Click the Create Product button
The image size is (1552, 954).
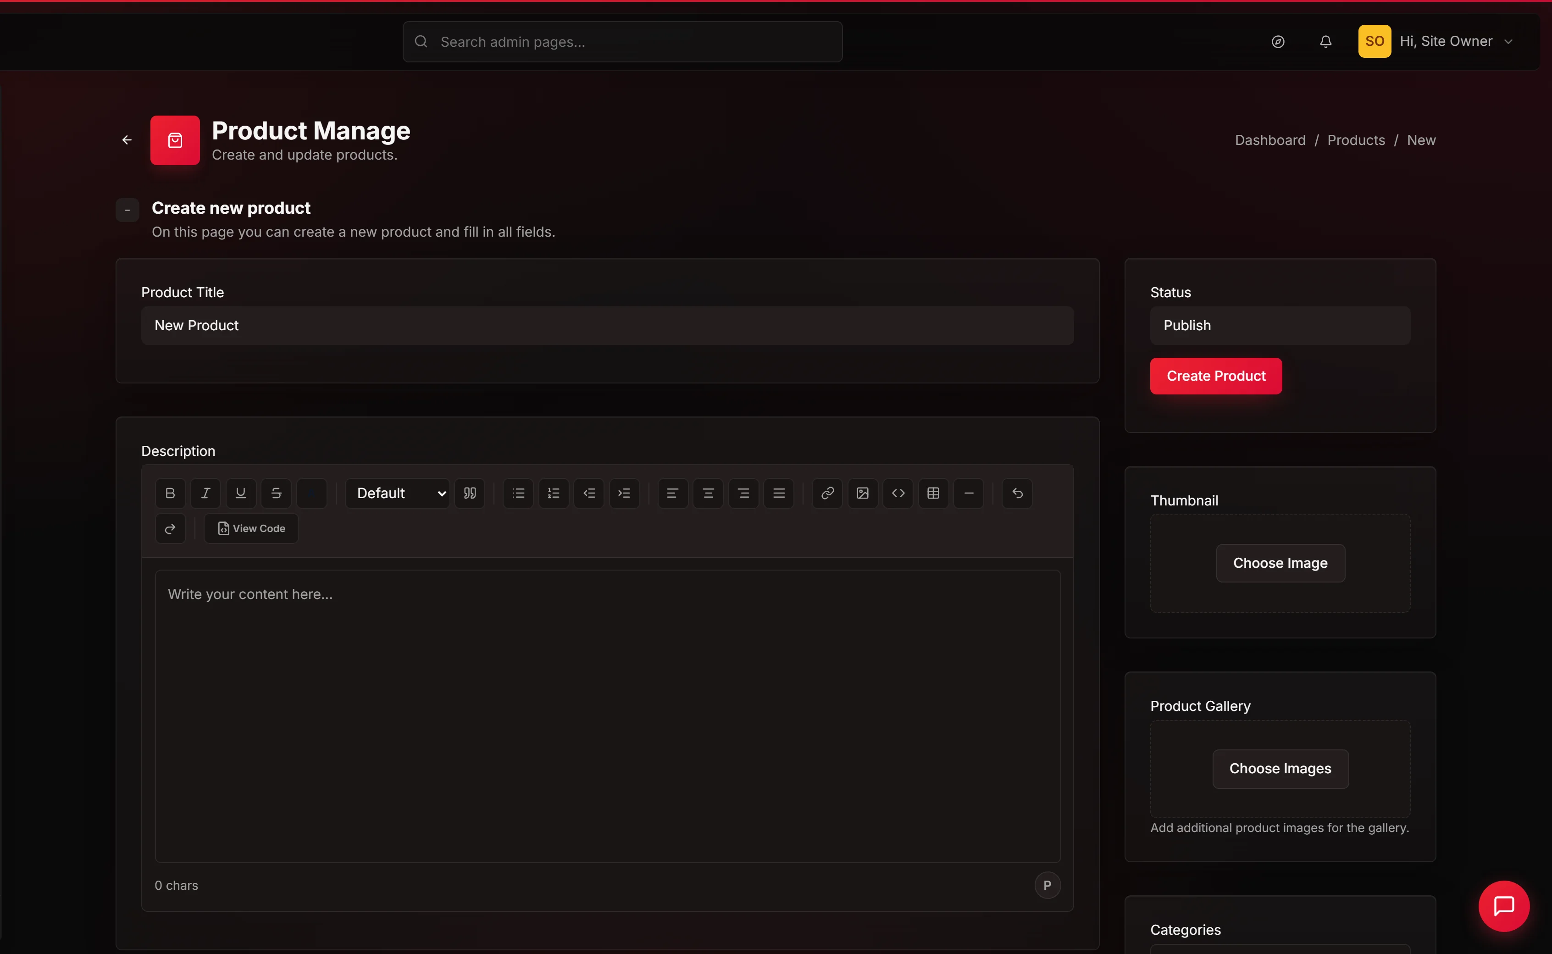click(x=1216, y=376)
